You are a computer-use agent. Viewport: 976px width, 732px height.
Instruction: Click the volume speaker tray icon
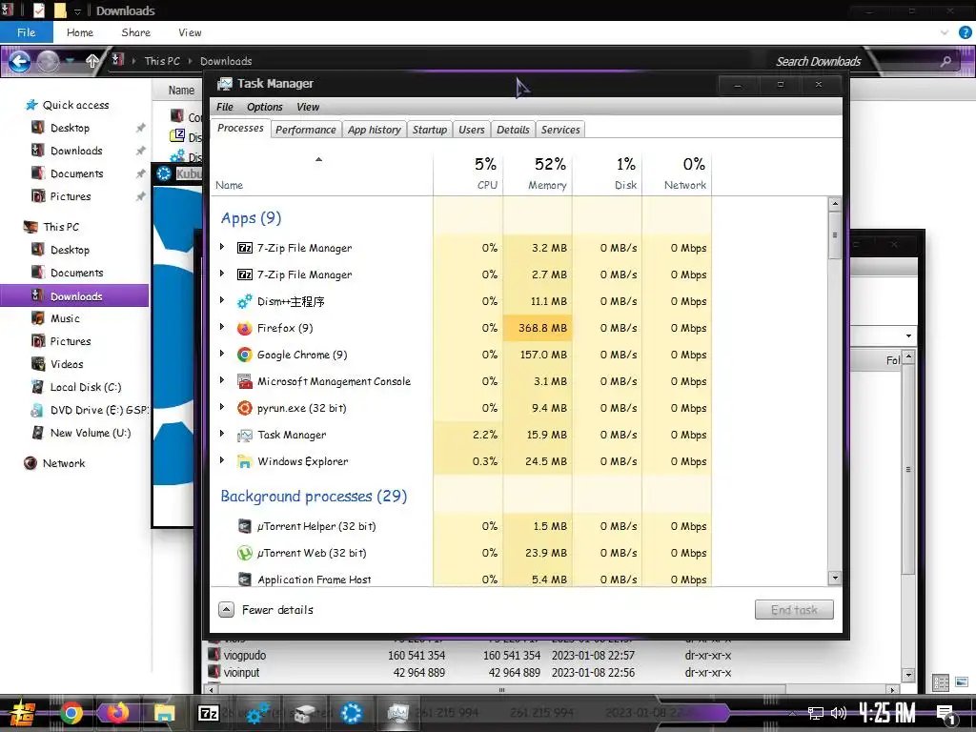pyautogui.click(x=839, y=713)
